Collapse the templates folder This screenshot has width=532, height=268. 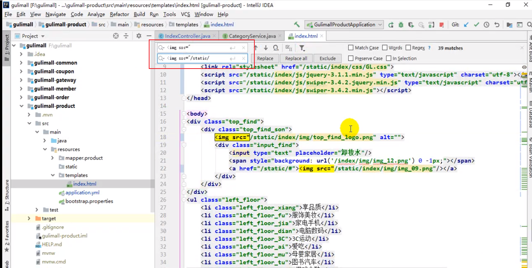tap(52, 175)
